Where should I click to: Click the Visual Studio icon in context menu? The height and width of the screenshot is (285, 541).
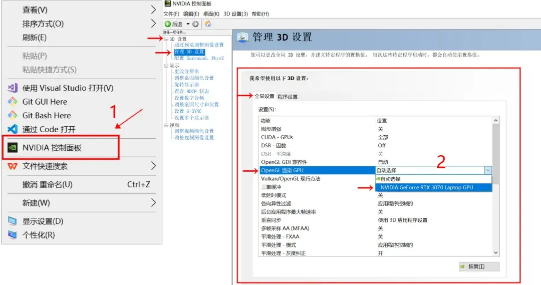point(13,88)
